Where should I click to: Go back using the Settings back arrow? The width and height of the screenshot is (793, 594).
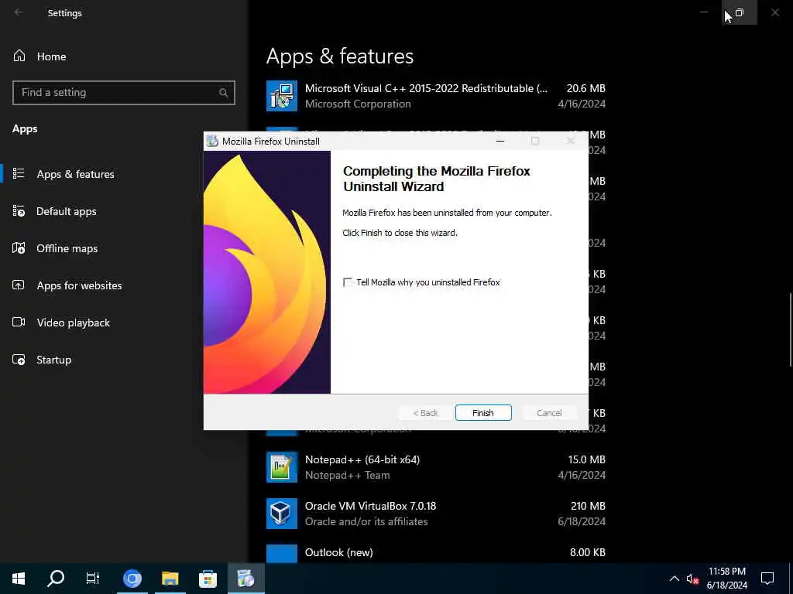[19, 12]
